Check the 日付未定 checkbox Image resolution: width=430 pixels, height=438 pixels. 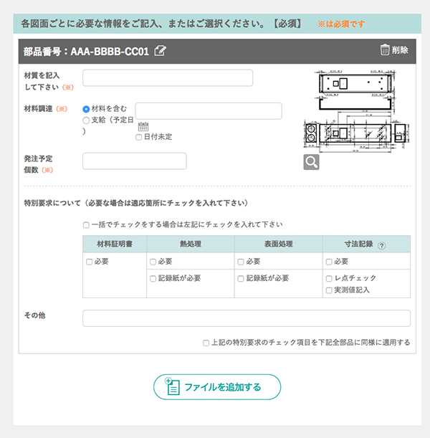pos(139,137)
